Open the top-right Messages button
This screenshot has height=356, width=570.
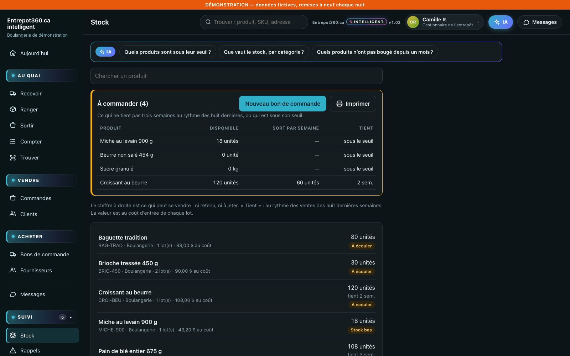pyautogui.click(x=540, y=22)
